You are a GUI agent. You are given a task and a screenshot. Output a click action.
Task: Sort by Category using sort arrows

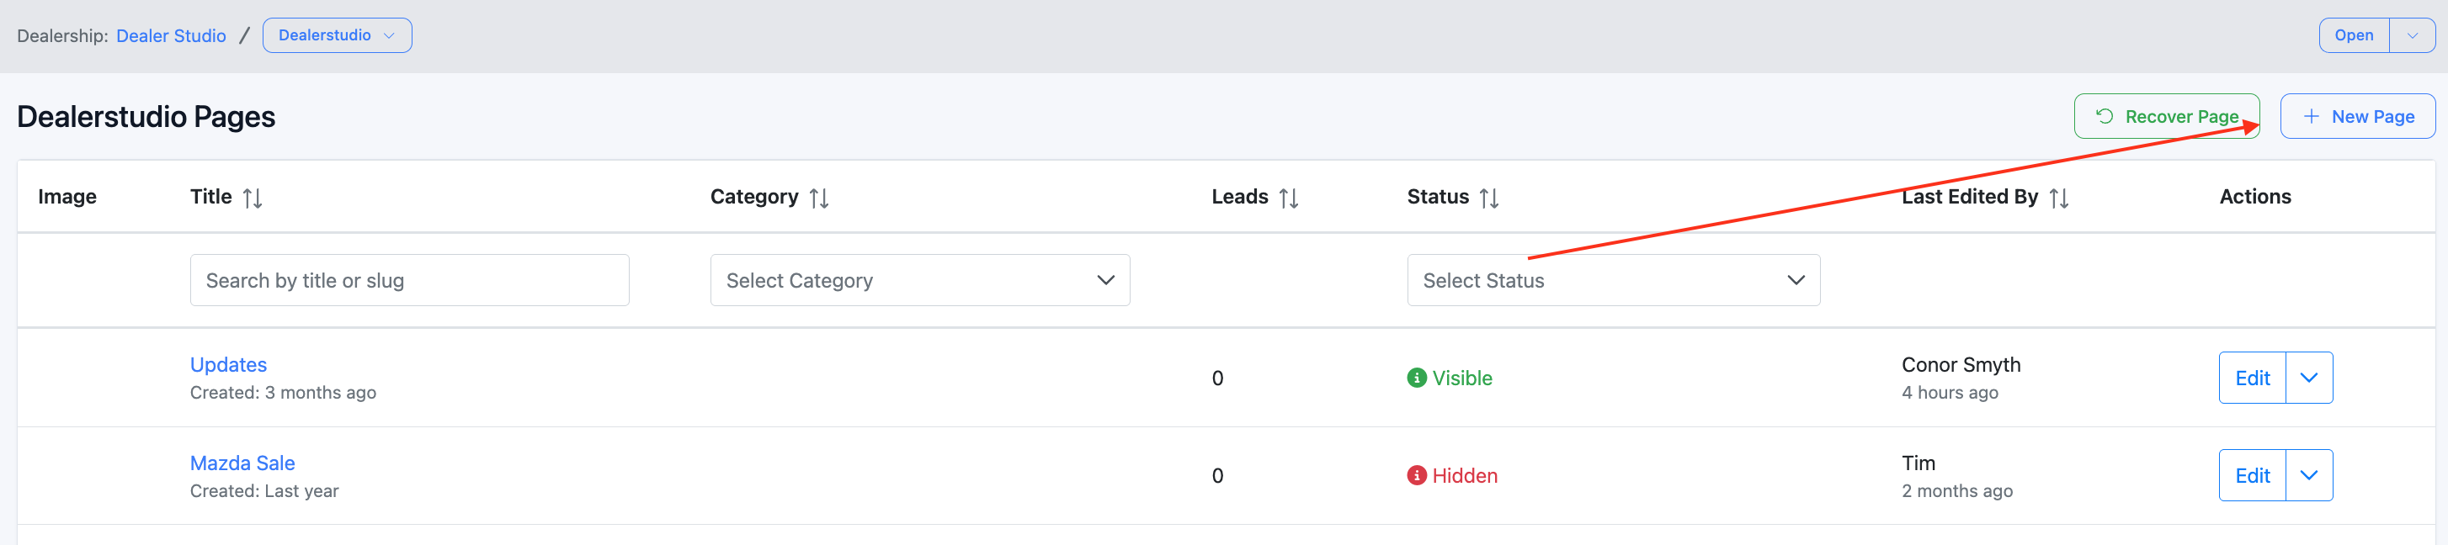pos(818,198)
